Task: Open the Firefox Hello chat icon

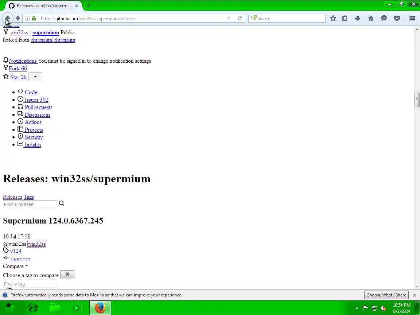Action: coord(384,18)
